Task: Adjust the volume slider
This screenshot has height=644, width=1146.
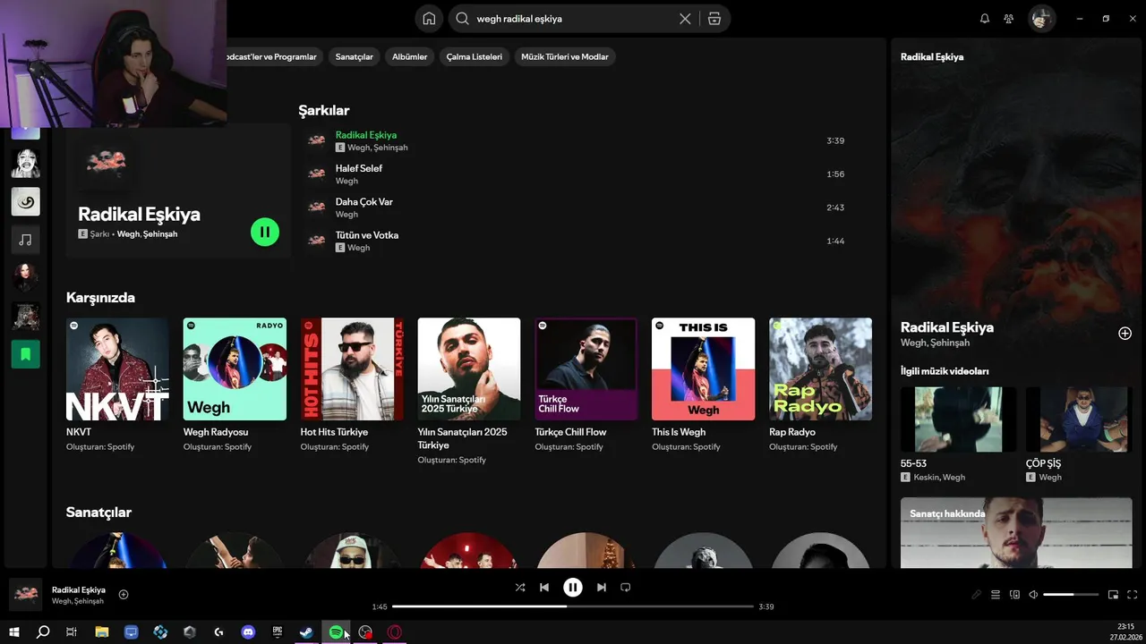Action: pos(1071,595)
